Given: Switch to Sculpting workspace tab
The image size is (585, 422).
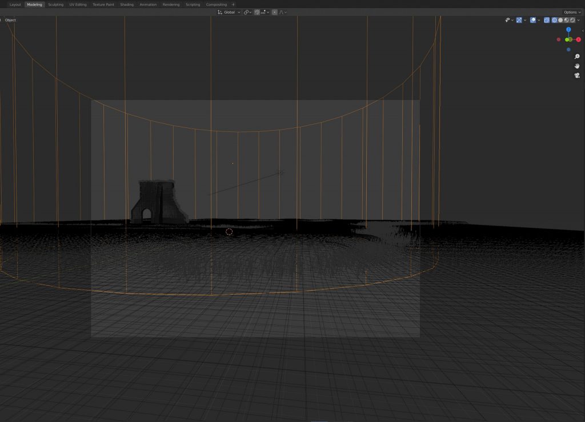Looking at the screenshot, I should pyautogui.click(x=55, y=5).
